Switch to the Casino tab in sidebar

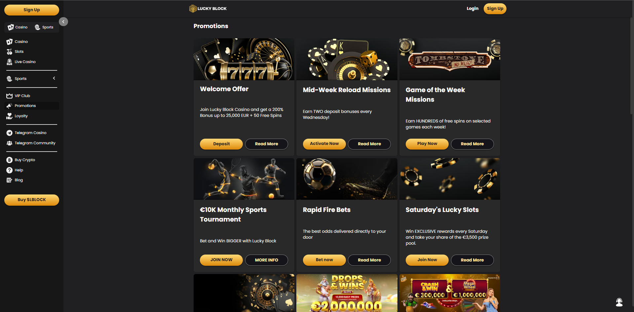click(18, 27)
